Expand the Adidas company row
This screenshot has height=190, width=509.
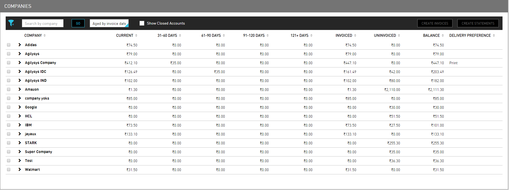[19, 45]
